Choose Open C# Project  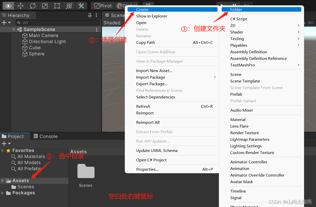click(x=151, y=160)
